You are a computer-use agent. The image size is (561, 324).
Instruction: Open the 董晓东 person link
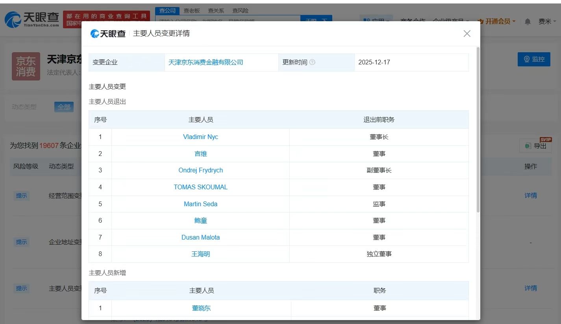pos(201,308)
